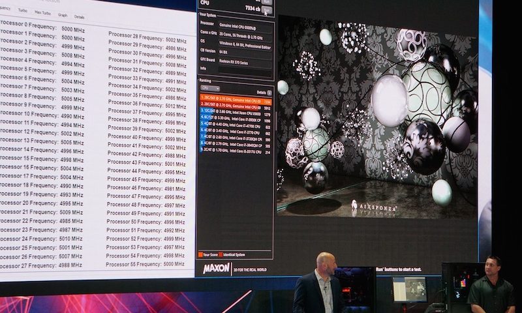Click Processor 41 Frequency value 5002 MHz
The width and height of the screenshot is (522, 313).
[x=175, y=147]
